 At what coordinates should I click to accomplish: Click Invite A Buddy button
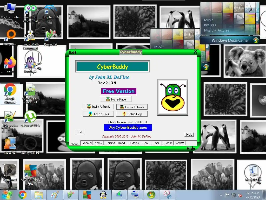pos(98,107)
